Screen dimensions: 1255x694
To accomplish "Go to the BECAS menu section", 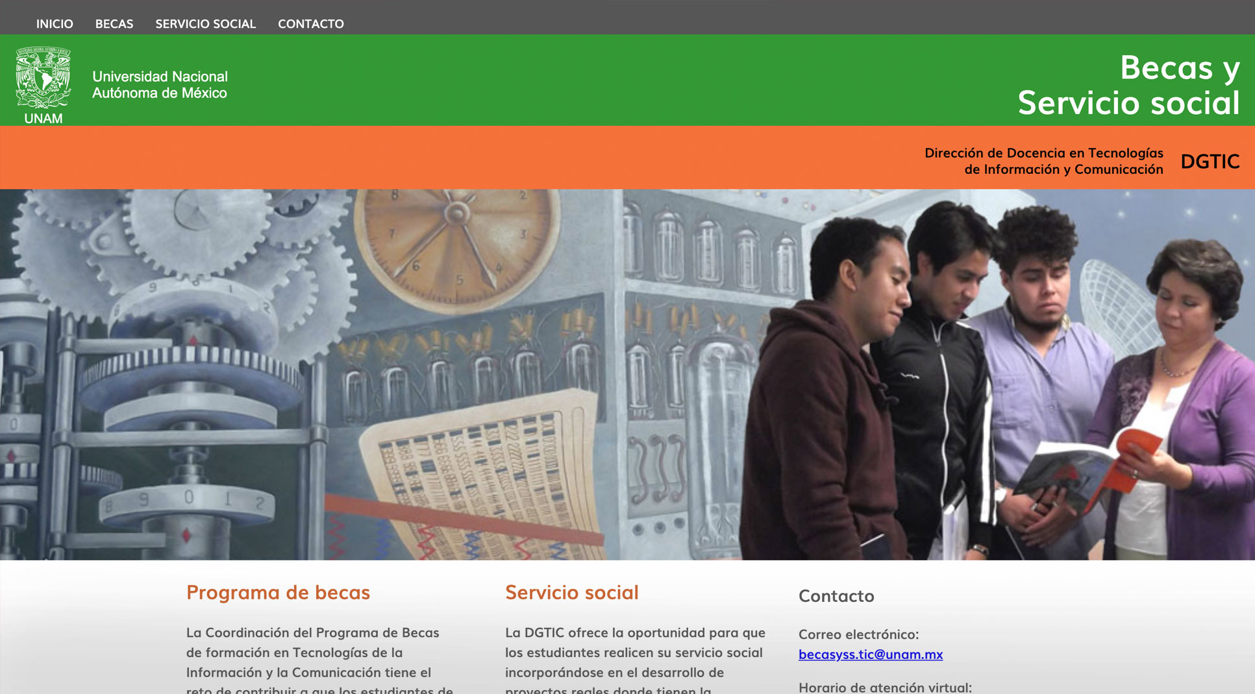I will pos(114,24).
